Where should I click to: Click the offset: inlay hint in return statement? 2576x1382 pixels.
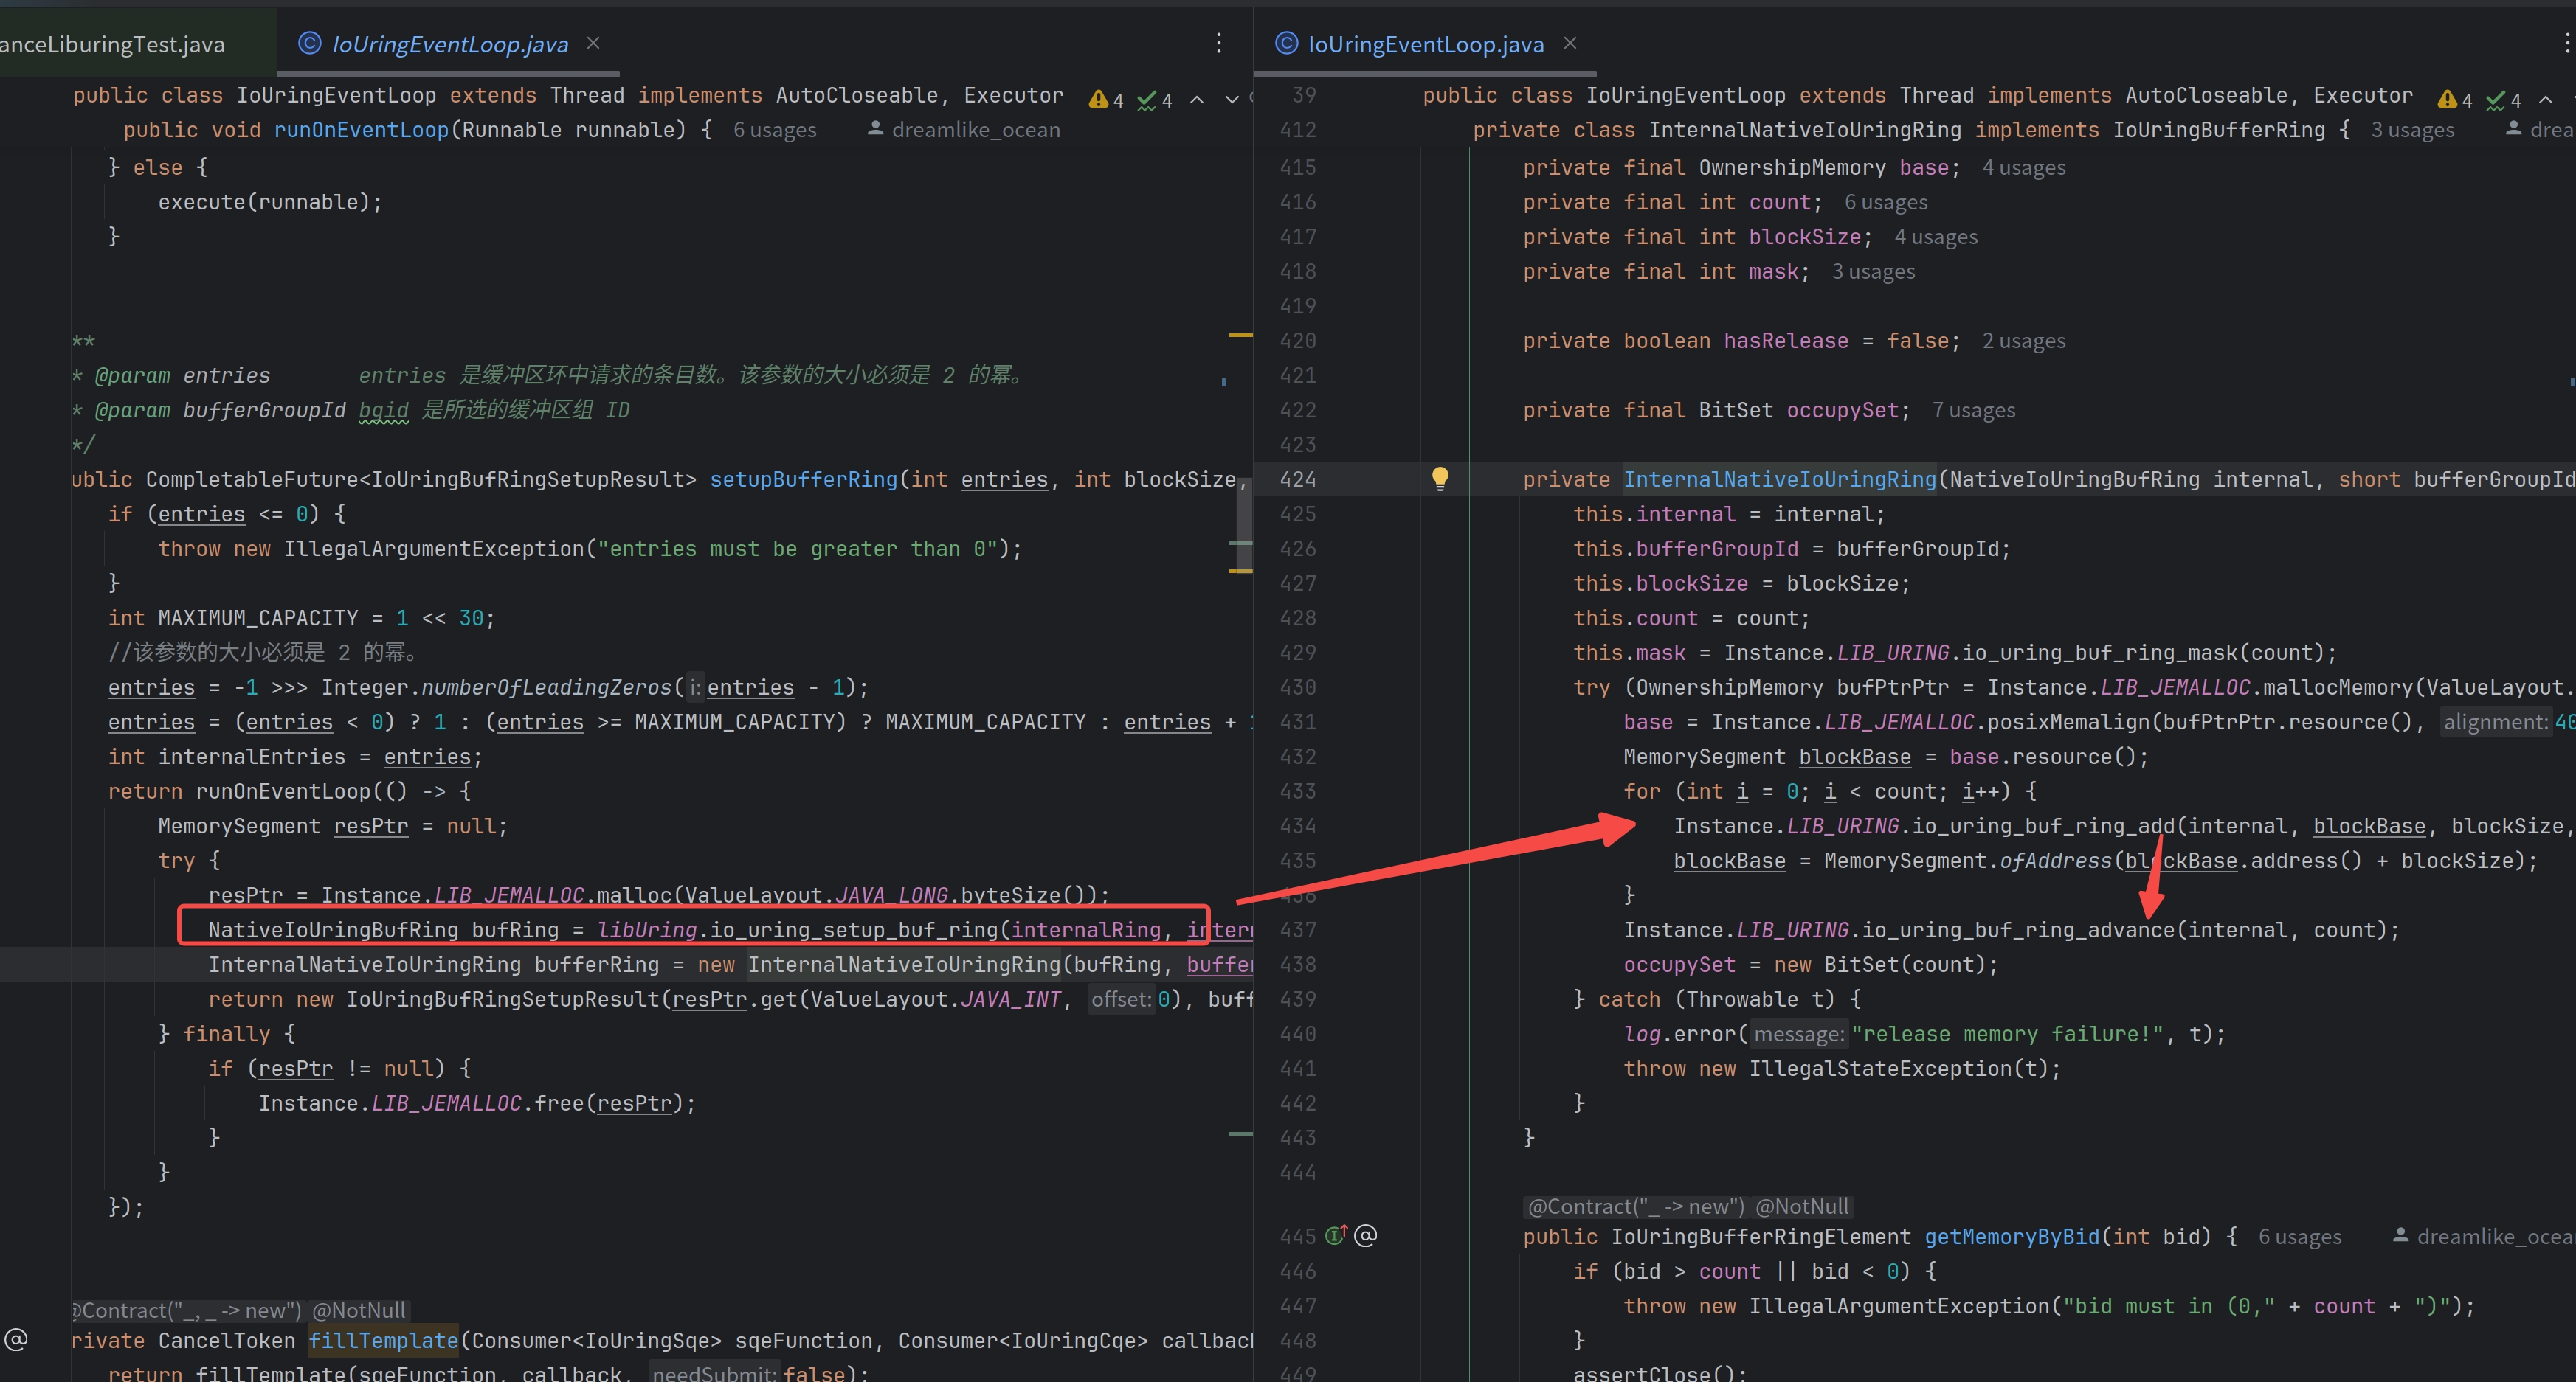1121,999
